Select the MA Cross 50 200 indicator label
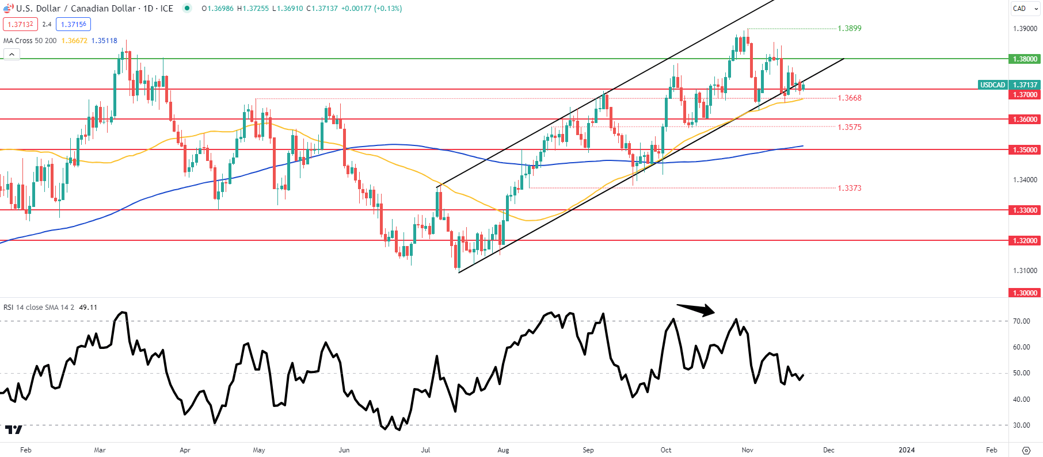 30,41
